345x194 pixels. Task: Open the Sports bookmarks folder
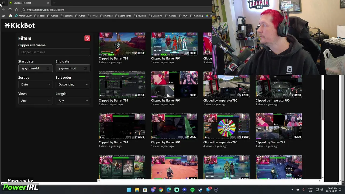39,16
